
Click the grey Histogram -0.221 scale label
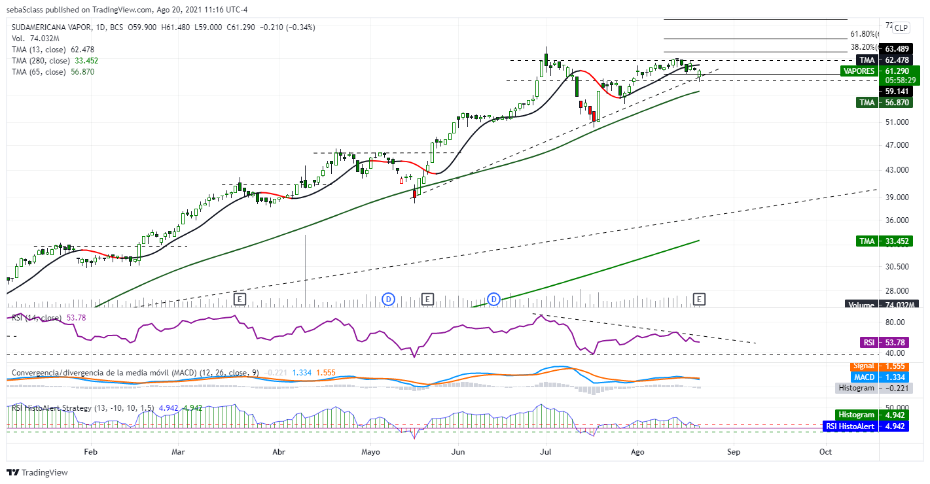pyautogui.click(x=874, y=388)
